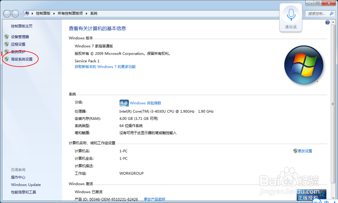The width and height of the screenshot is (338, 203).
Task: Open 远程设置 sidebar link
Action: point(18,44)
